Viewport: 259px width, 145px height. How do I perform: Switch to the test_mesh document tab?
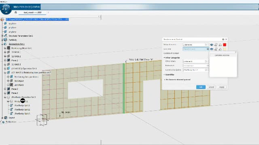pos(32,12)
